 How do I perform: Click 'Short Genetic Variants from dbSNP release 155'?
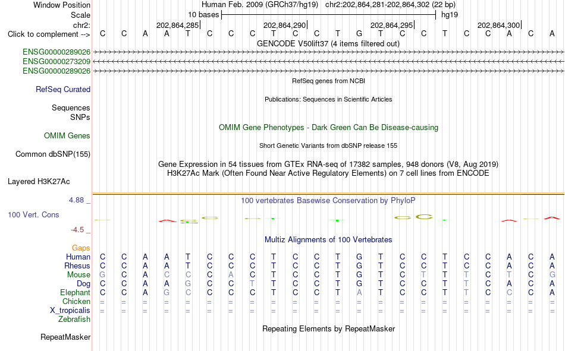pyautogui.click(x=328, y=146)
